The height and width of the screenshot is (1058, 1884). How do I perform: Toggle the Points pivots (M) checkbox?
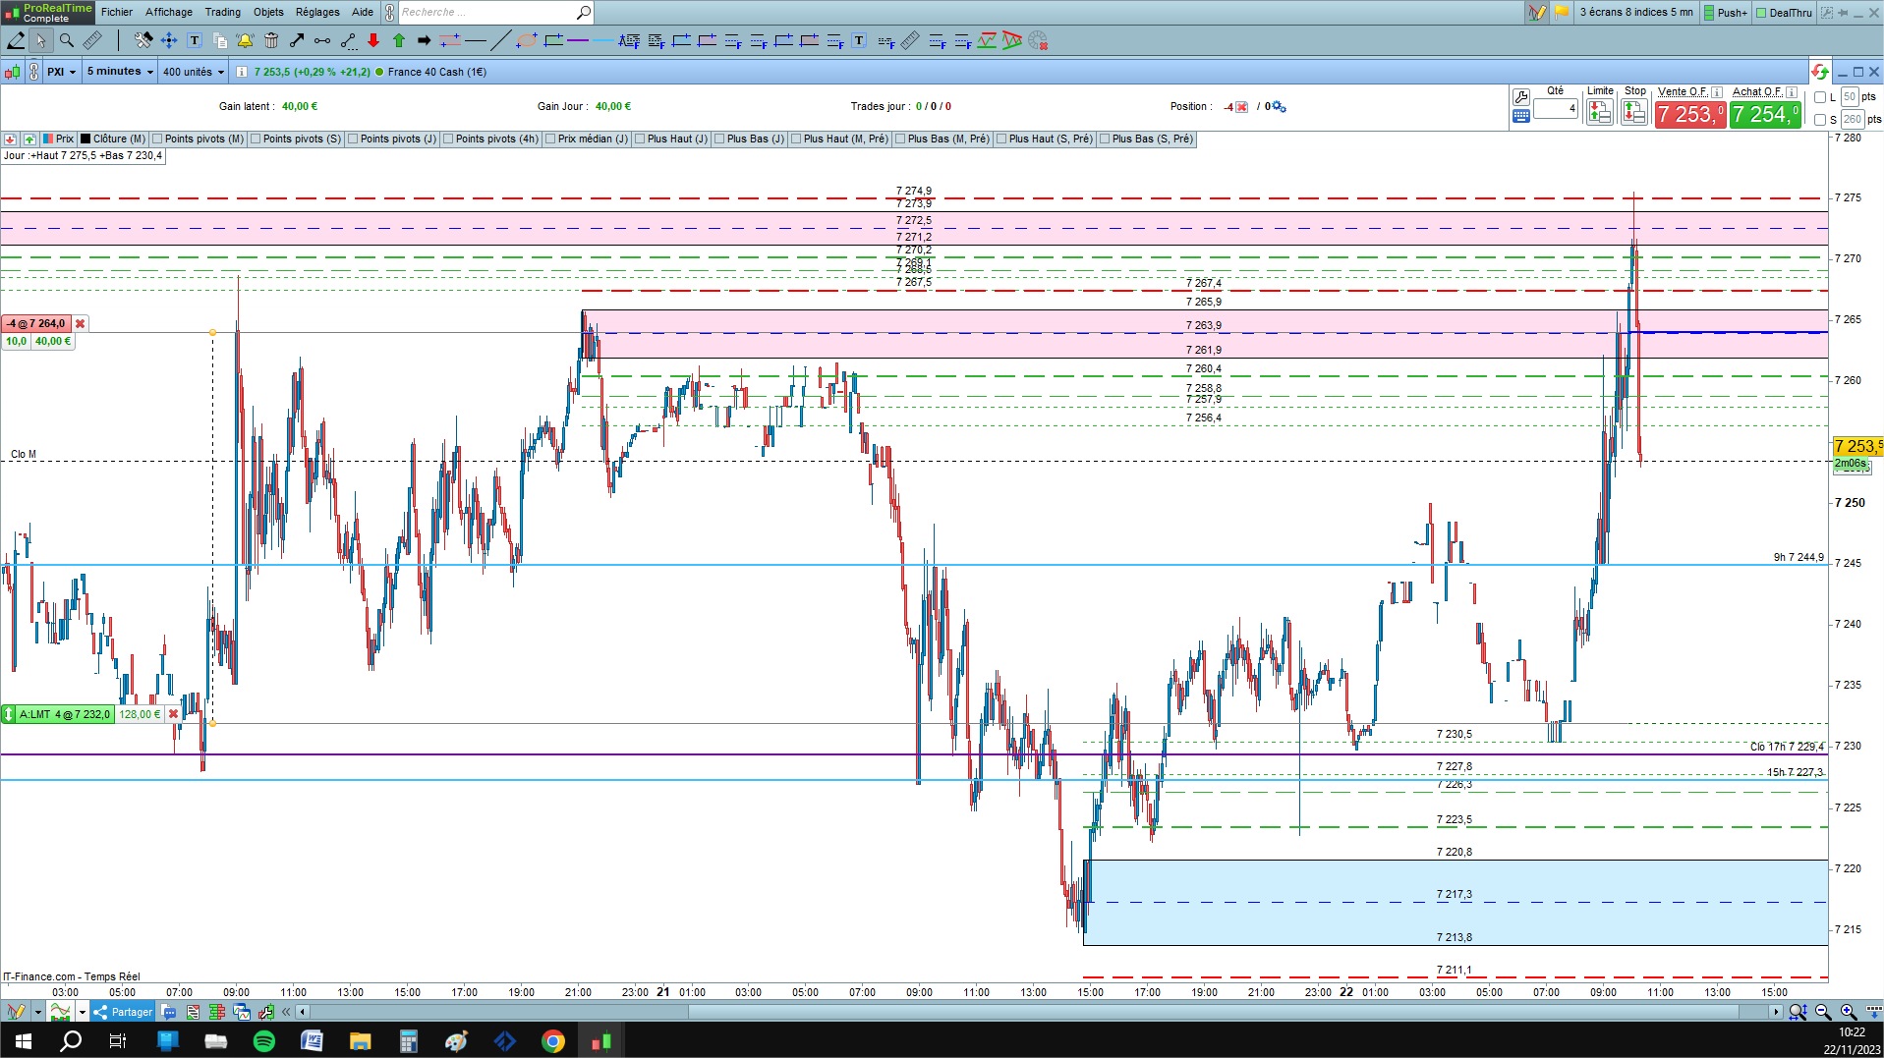point(158,139)
